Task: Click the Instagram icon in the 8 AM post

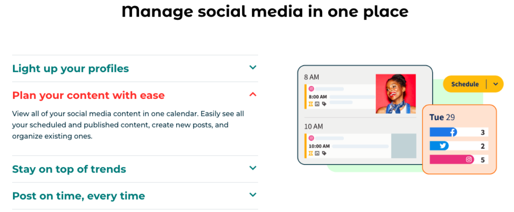Action: pos(311,89)
